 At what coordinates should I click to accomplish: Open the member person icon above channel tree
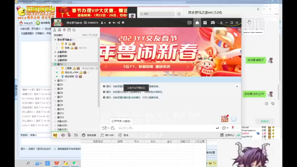coord(55,30)
